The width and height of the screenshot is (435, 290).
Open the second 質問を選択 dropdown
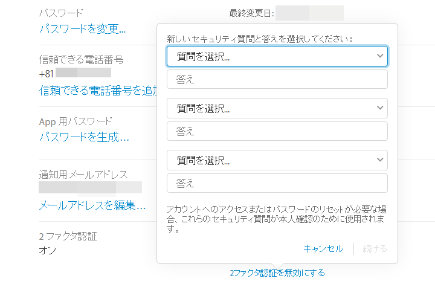point(277,108)
